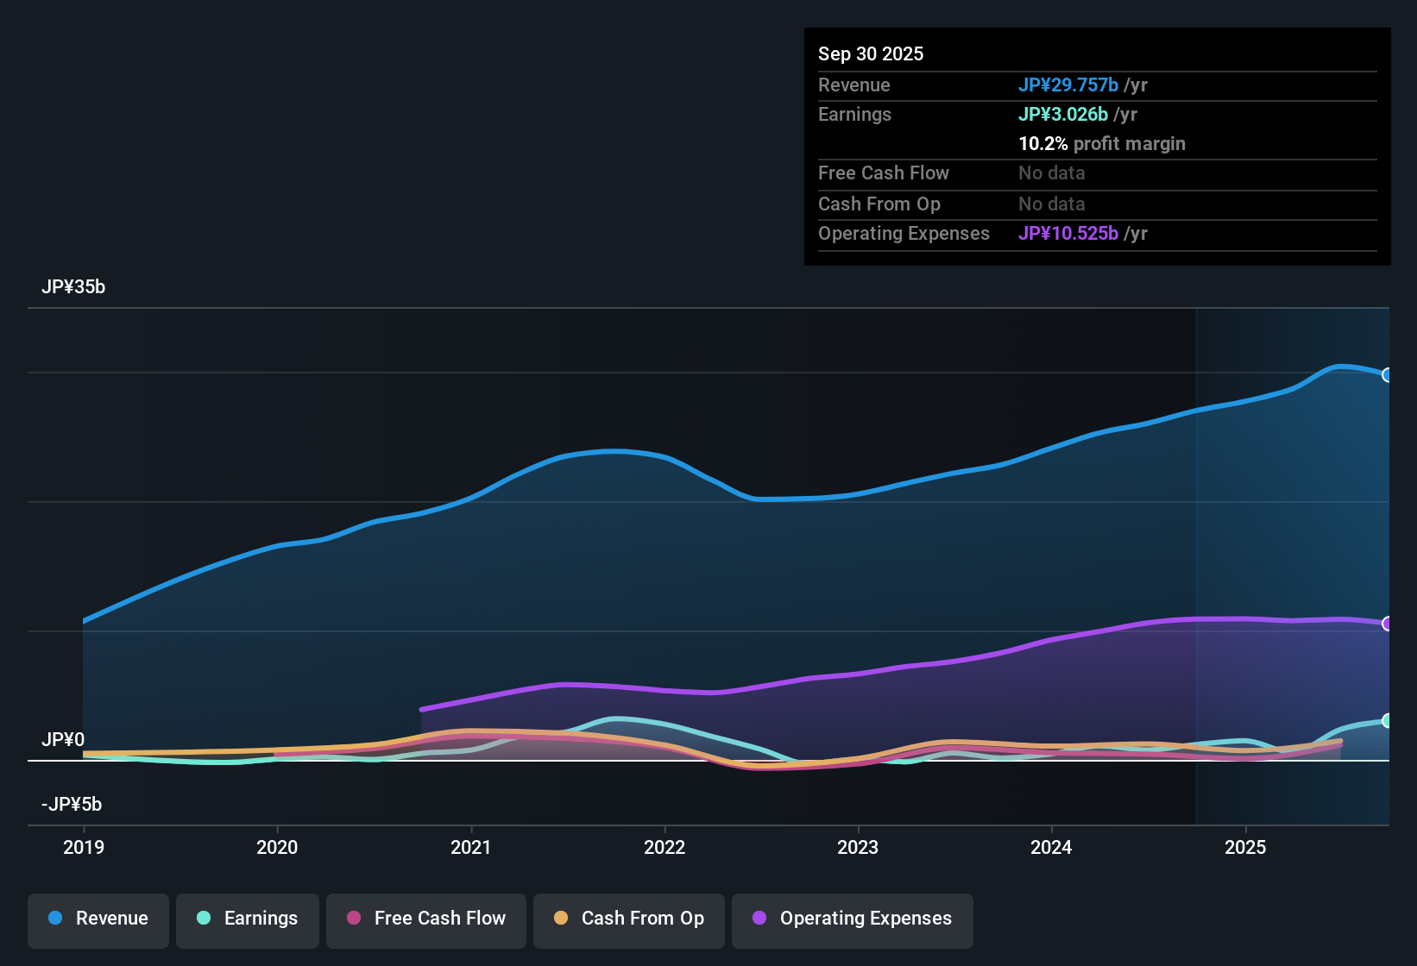The width and height of the screenshot is (1417, 966).
Task: Toggle the Revenue series visibility
Action: point(98,919)
